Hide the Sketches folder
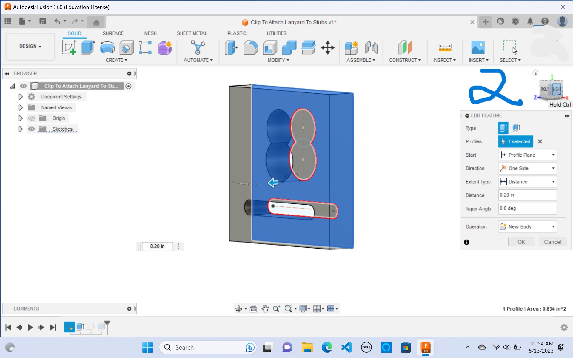Image resolution: width=573 pixels, height=358 pixels. (x=31, y=129)
